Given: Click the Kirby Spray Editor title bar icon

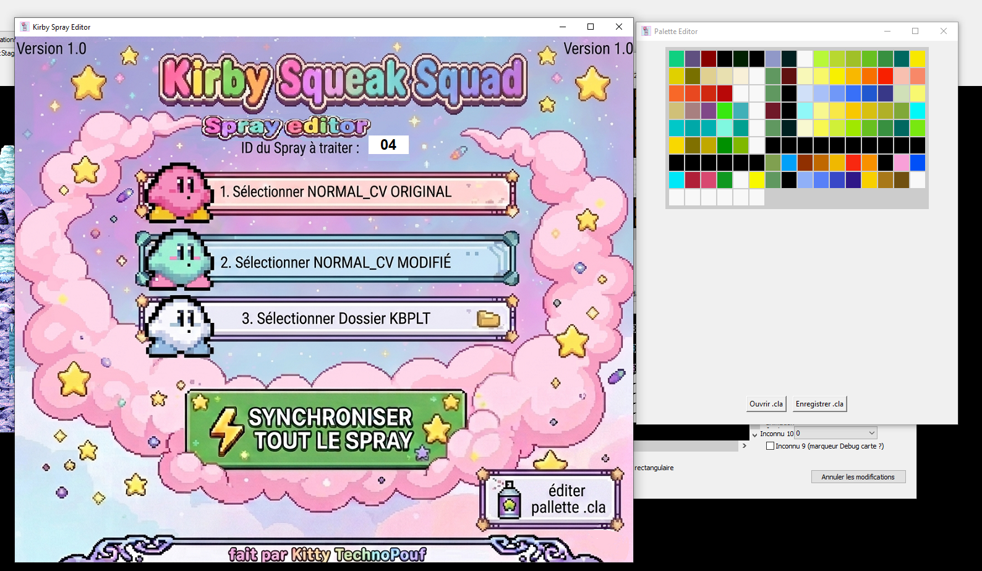Looking at the screenshot, I should [x=25, y=27].
